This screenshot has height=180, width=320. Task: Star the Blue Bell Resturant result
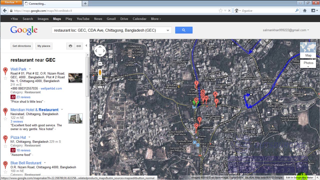(5, 172)
